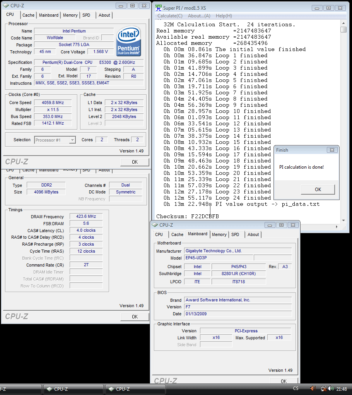
Task: Select SPD tab in Mainboard CPU-Z window
Action: 235,234
